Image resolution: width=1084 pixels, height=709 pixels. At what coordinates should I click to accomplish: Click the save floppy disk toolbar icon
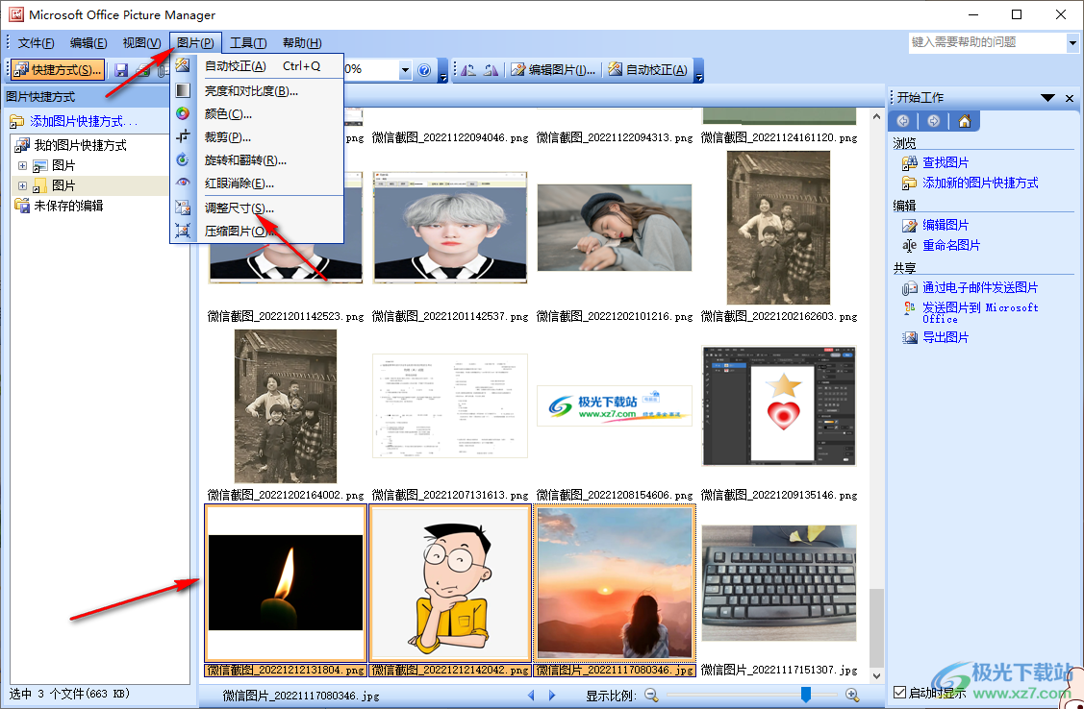click(121, 70)
